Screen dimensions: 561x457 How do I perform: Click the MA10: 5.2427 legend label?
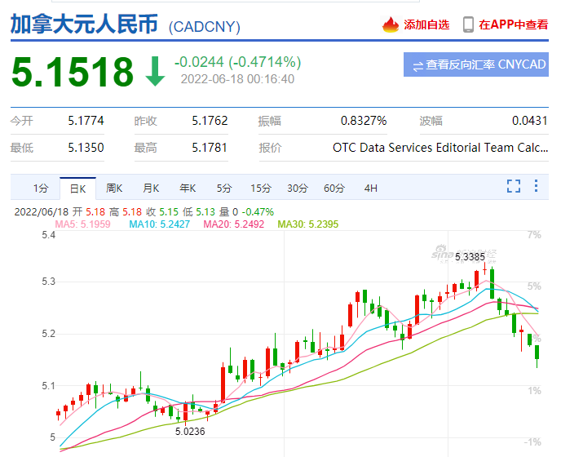pos(159,224)
